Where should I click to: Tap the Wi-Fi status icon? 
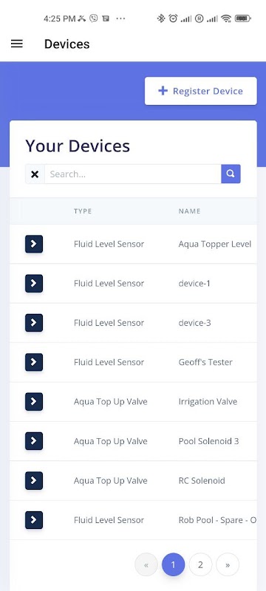tap(226, 18)
